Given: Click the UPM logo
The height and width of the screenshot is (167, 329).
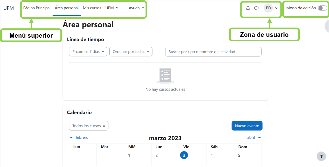Looking at the screenshot, I should tap(9, 8).
